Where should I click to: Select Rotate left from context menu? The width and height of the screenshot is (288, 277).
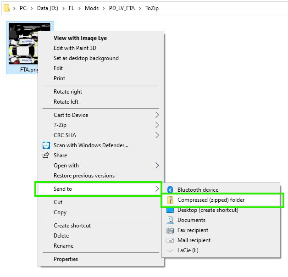[66, 102]
